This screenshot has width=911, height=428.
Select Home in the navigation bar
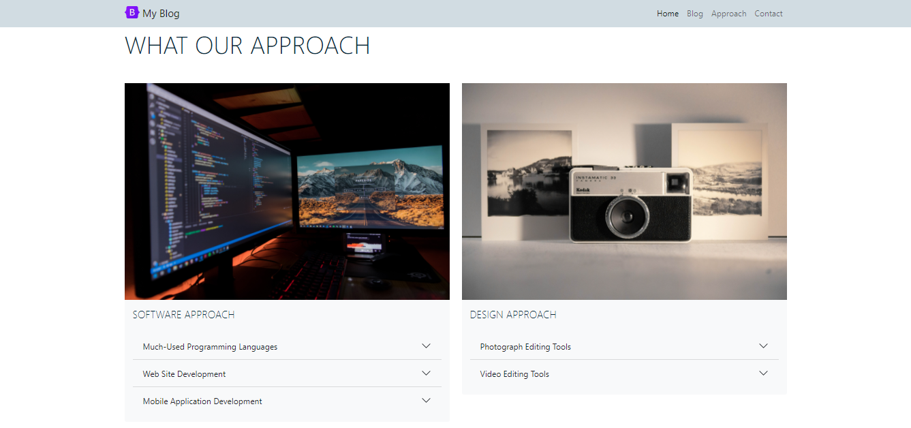pos(667,14)
